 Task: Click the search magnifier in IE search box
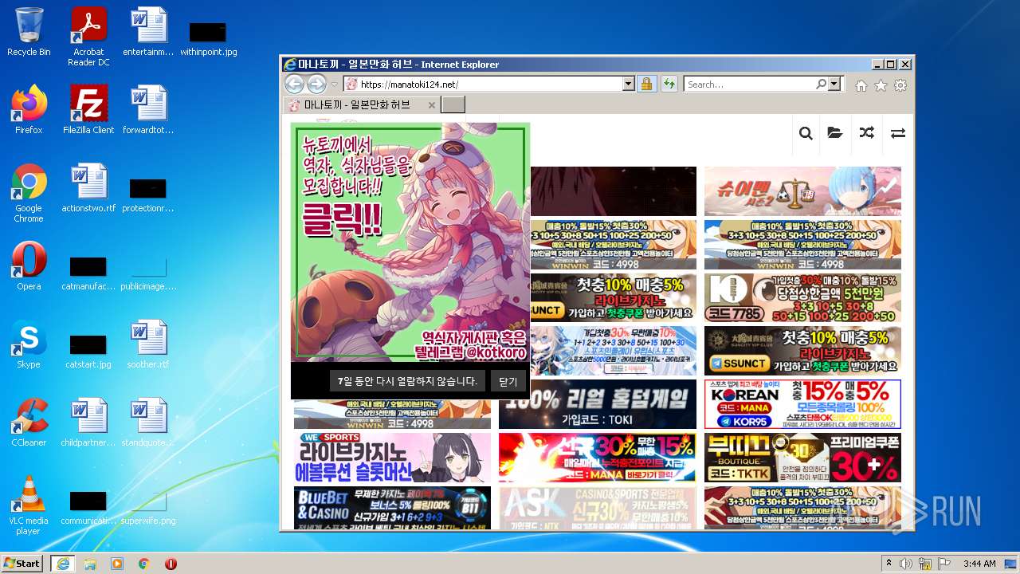point(821,84)
